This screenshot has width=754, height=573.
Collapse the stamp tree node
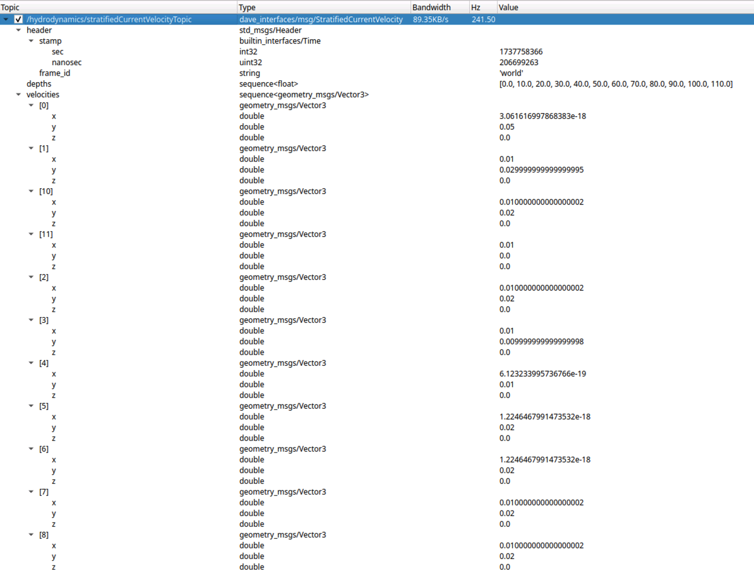[x=31, y=41]
